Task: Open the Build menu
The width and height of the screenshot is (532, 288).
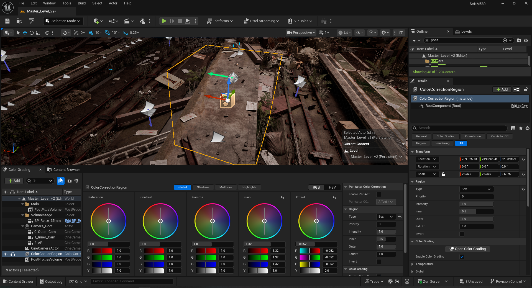Action: pos(81,3)
